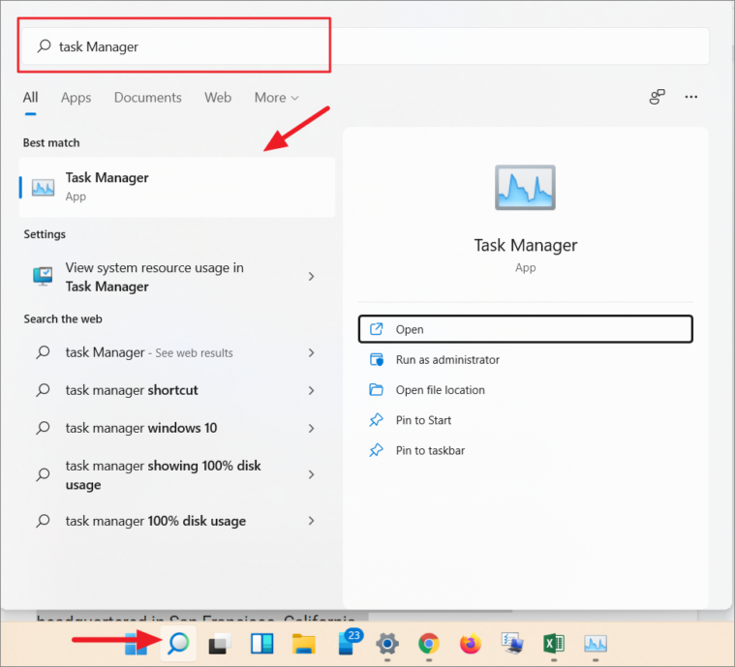
Task: Launch Google Chrome from the taskbar
Action: coord(428,644)
